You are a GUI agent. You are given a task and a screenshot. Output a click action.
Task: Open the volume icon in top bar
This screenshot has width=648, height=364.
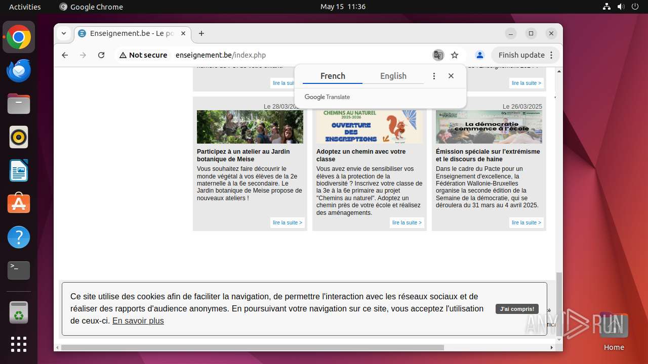[621, 7]
